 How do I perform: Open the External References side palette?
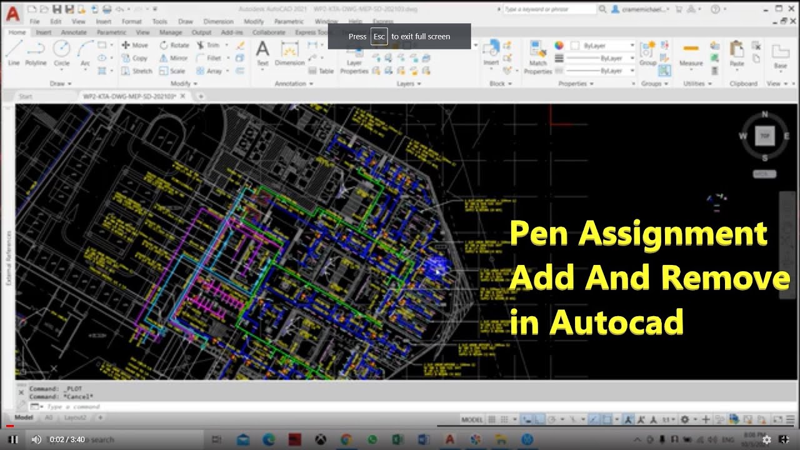tap(9, 258)
